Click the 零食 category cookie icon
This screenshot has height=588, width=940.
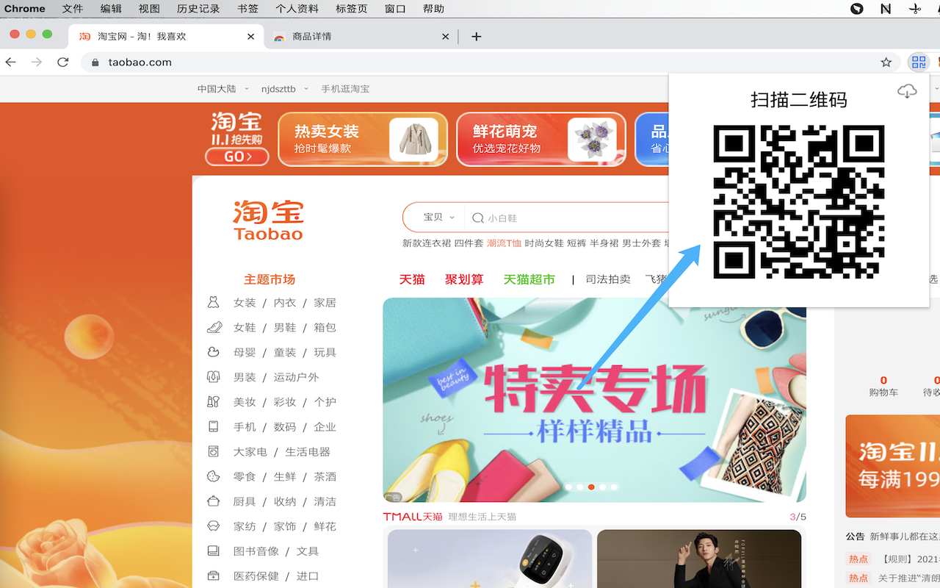[x=214, y=476]
